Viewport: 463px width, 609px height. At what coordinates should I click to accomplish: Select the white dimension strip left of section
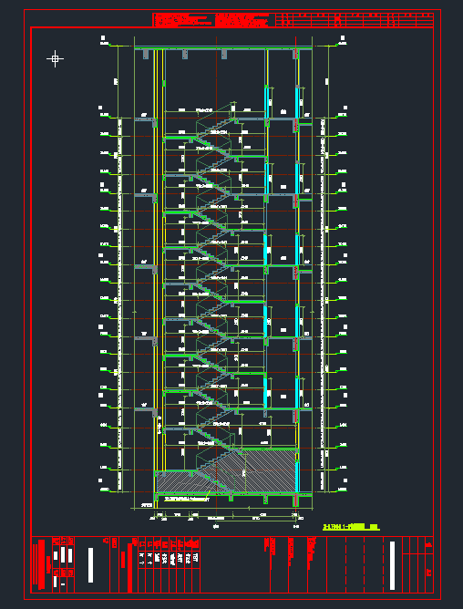(x=119, y=304)
